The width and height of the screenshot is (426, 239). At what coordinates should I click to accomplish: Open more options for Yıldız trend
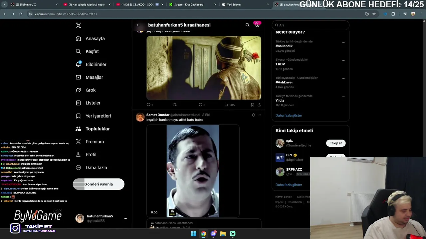pos(343,97)
